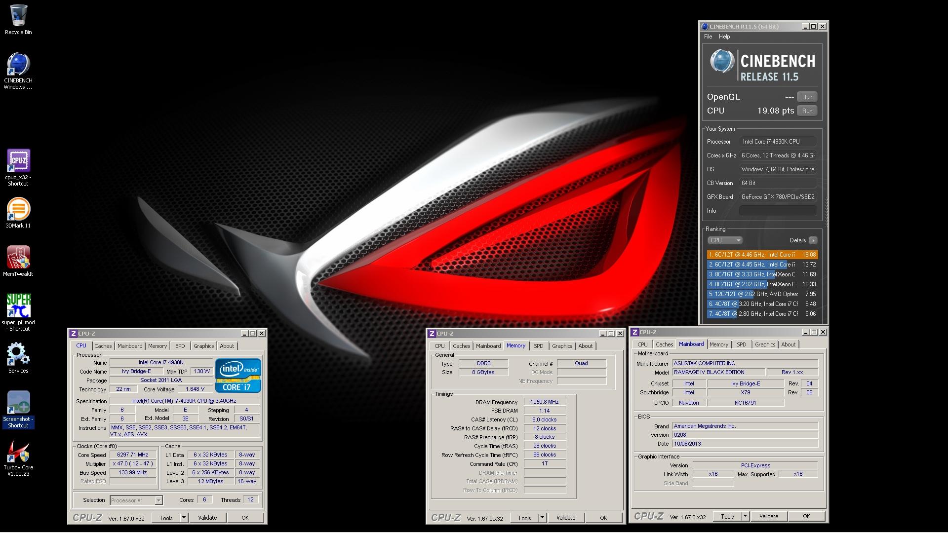Open the Help menu in Cinebench
This screenshot has width=948, height=533.
point(724,37)
